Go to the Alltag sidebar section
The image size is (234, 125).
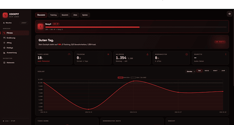pyautogui.click(x=15, y=43)
